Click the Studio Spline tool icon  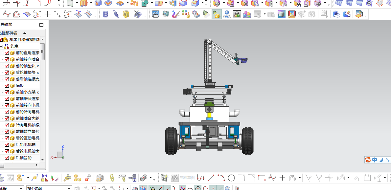(x=7, y=14)
